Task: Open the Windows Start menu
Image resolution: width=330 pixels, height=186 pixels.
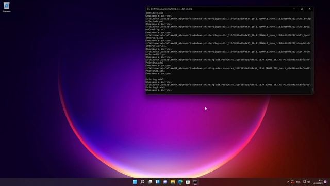Action: pos(135,182)
